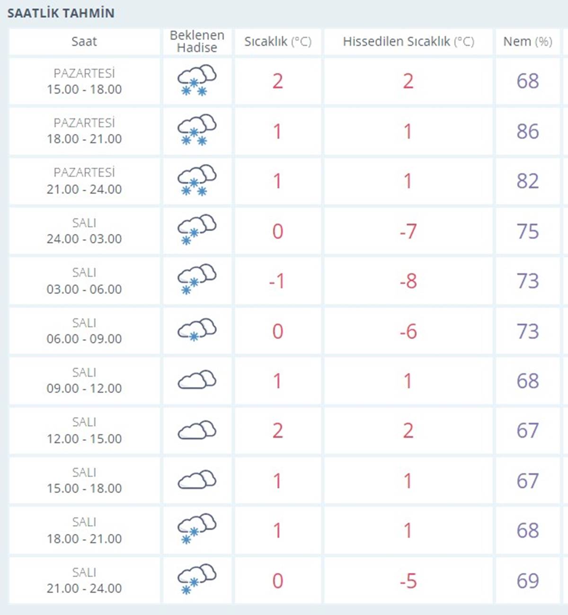Click cloudy icon for Salı 15.00 - 18.00
Image resolution: width=568 pixels, height=615 pixels.
tap(196, 480)
